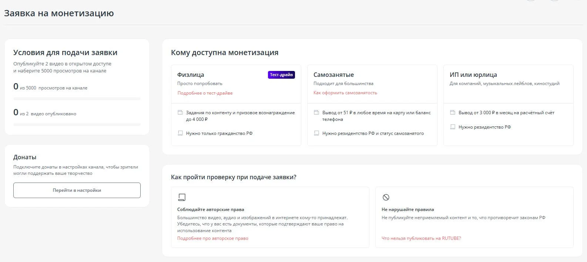The image size is (587, 262).
Task: Open the 'Подробнее о тест-драйве' link
Action: coord(205,93)
